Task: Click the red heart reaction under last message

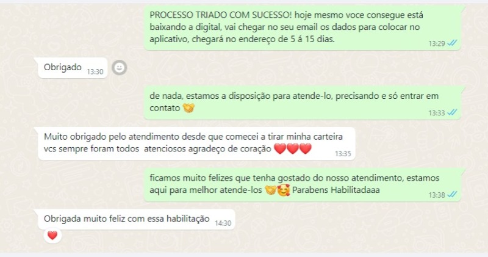Action: pyautogui.click(x=52, y=235)
